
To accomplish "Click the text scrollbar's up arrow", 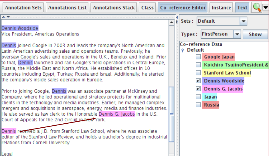I will tap(172, 22).
